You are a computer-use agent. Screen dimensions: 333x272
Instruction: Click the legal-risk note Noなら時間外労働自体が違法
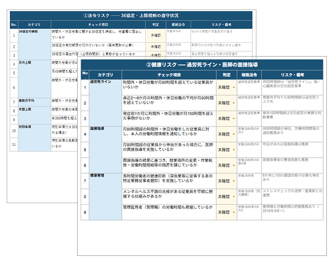click(221, 36)
